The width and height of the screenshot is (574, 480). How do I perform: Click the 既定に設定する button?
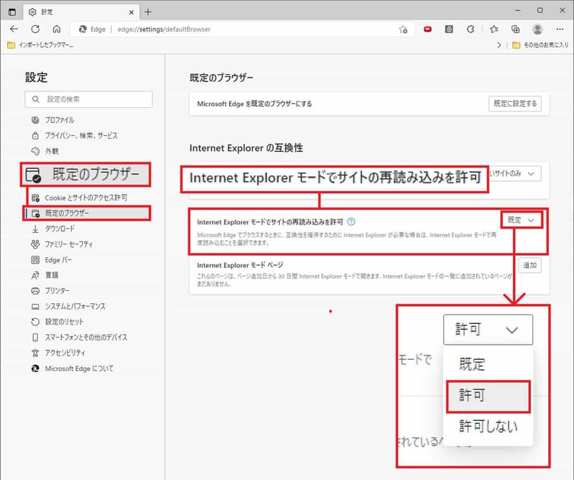point(515,103)
